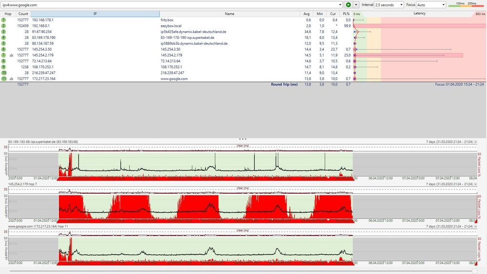Start tracing with the green play button
Screen dimensions: 487x274
348,5
